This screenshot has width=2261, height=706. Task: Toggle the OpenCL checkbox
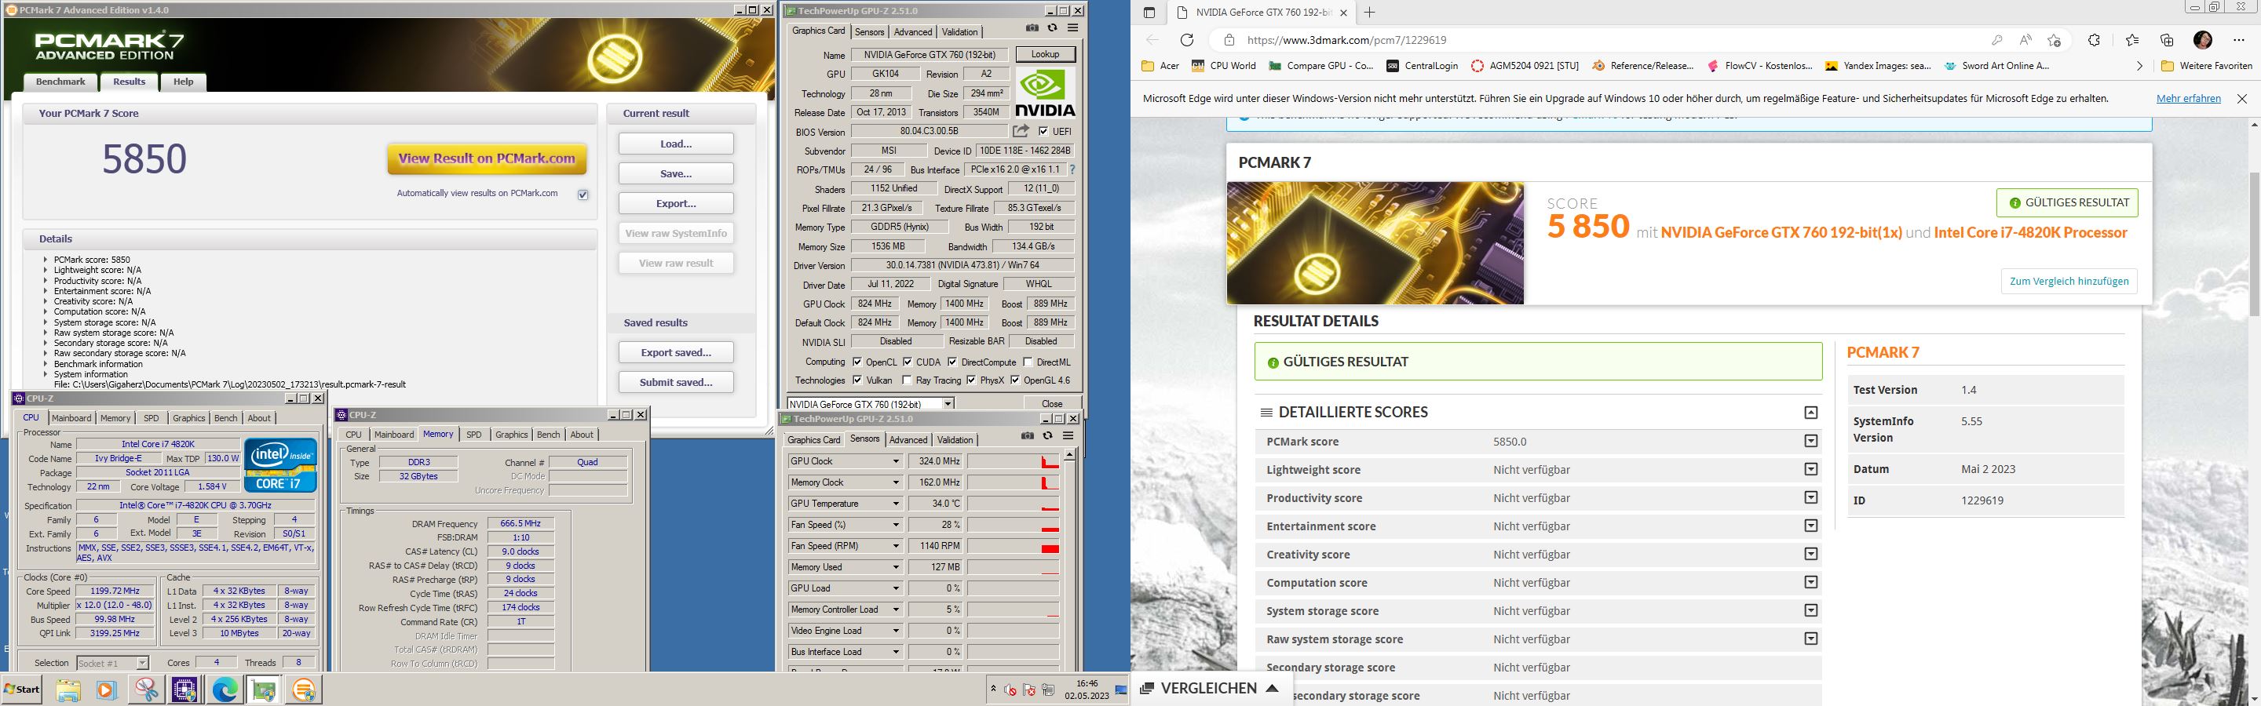point(857,362)
